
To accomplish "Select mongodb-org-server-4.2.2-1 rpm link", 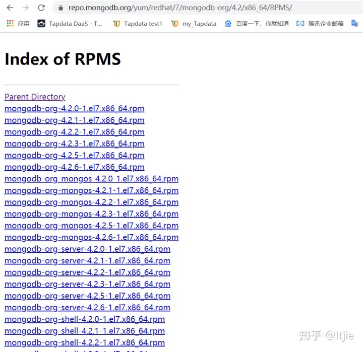I will (87, 272).
